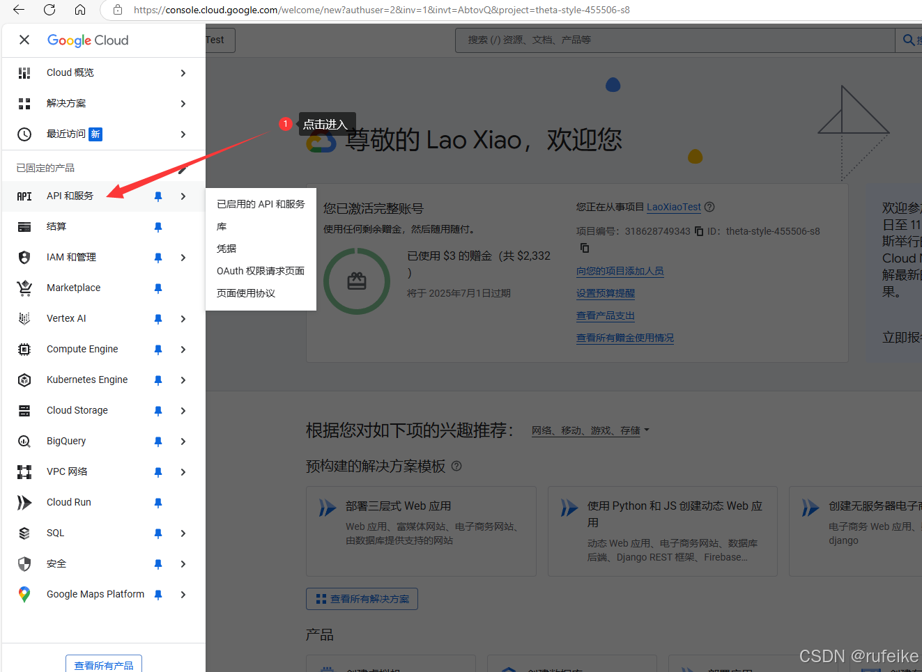Screen dimensions: 922x672
Task: Click 设置预算提醒 link
Action: (605, 293)
